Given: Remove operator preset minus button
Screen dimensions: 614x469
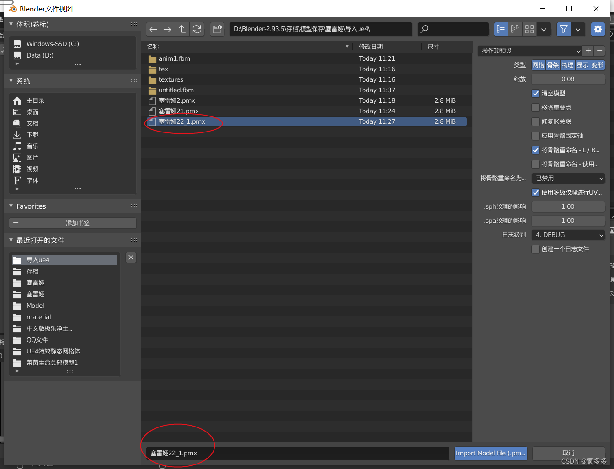Looking at the screenshot, I should (x=599, y=51).
